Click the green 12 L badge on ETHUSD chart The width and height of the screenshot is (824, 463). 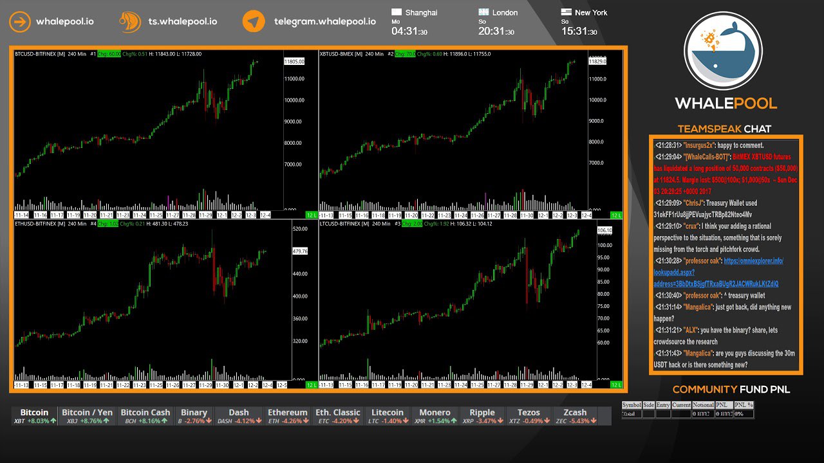(x=310, y=385)
